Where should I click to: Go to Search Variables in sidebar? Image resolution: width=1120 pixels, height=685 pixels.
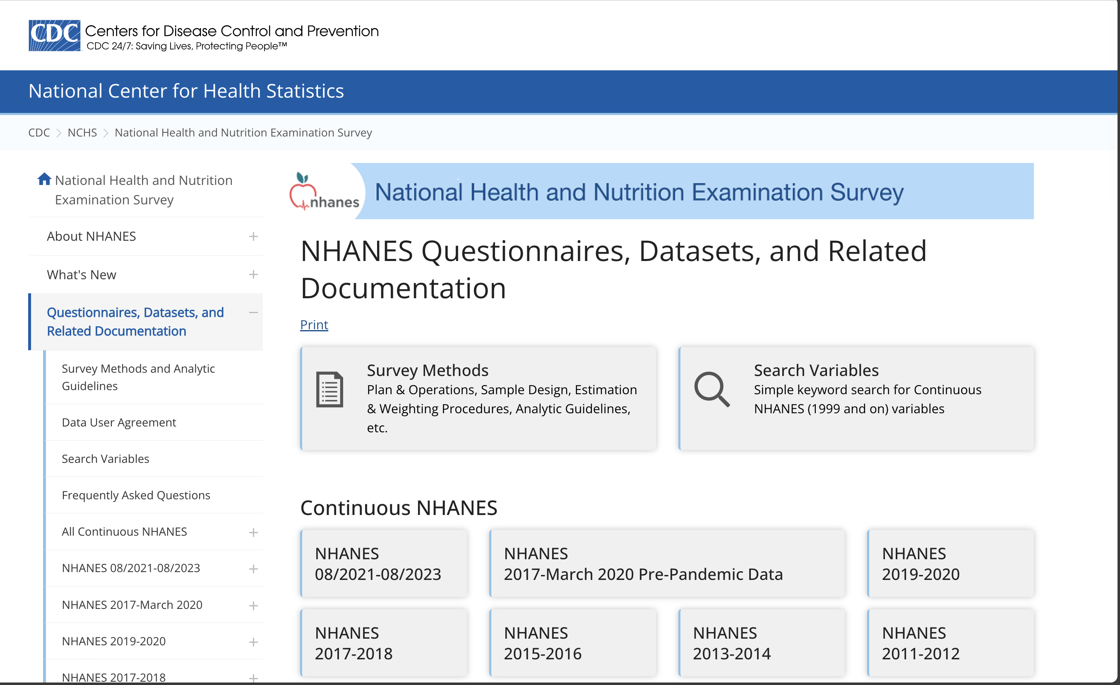(106, 459)
